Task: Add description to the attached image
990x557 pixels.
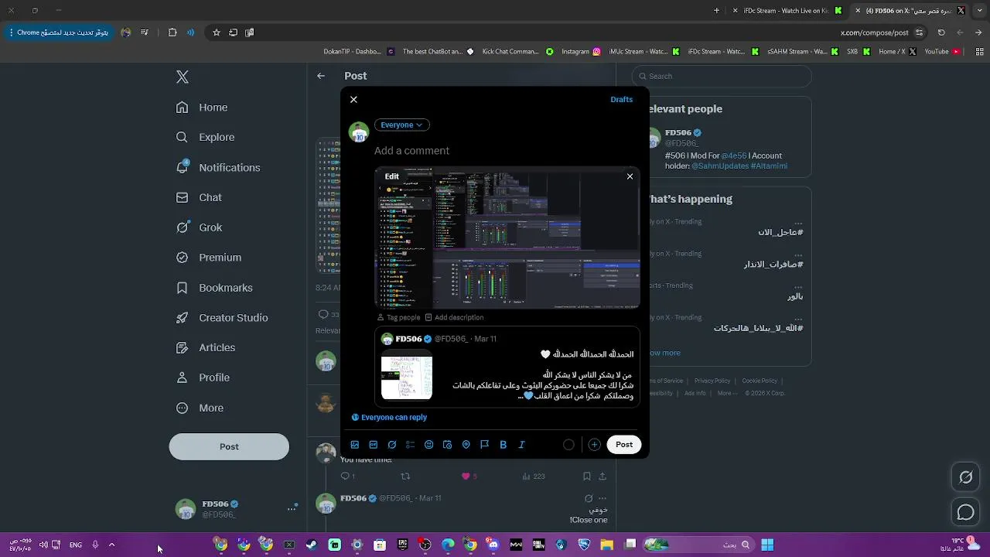Action: coord(454,317)
